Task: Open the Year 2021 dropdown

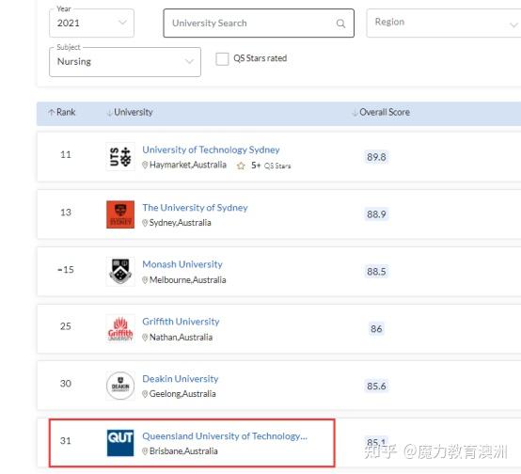Action: [91, 23]
